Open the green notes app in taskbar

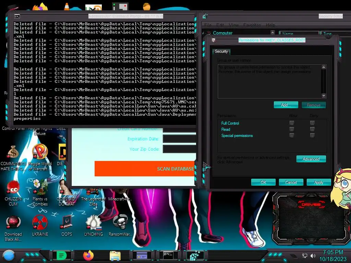click(x=61, y=255)
